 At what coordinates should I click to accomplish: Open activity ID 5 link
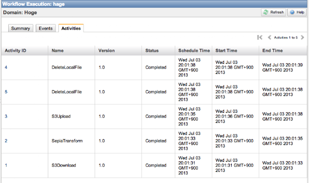6,92
